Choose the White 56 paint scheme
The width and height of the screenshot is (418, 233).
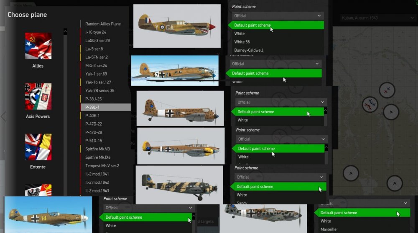(x=242, y=42)
